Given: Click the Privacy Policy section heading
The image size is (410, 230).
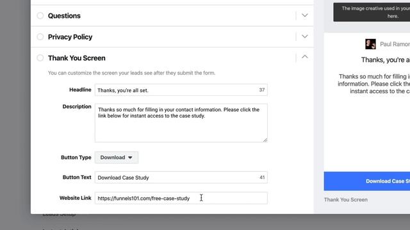Looking at the screenshot, I should click(x=70, y=37).
